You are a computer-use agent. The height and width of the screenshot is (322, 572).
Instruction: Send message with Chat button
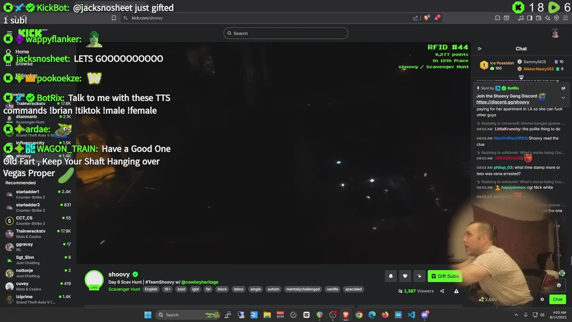click(558, 300)
